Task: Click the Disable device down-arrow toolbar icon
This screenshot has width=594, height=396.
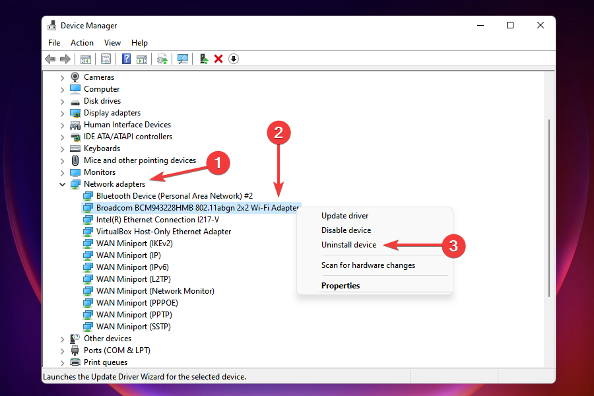Action: (x=233, y=59)
